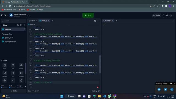
Task: Toggle the sidebar panel icon
Action: (2, 15)
